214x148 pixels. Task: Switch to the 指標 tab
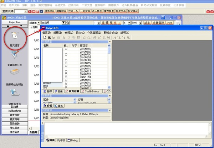point(48,91)
